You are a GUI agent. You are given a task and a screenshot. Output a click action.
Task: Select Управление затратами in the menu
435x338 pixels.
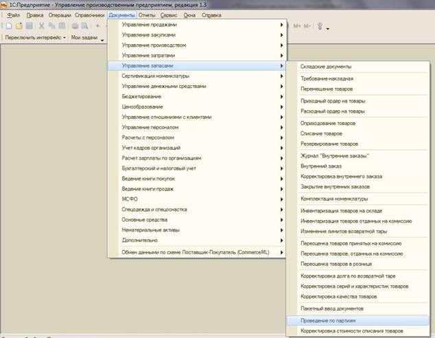[197, 56]
